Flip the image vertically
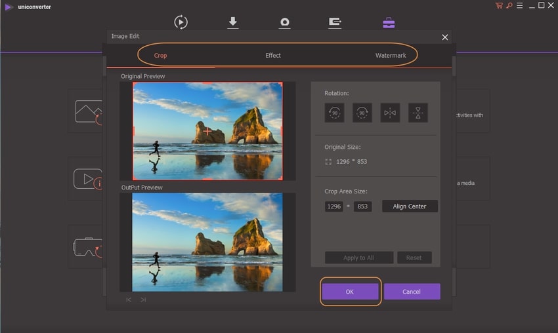 point(418,113)
